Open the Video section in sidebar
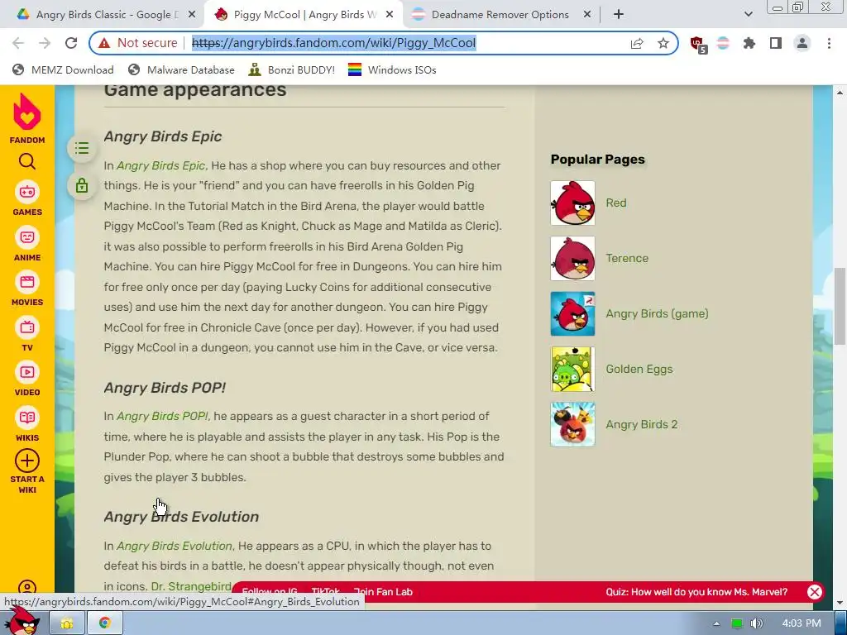This screenshot has width=847, height=635. (27, 379)
